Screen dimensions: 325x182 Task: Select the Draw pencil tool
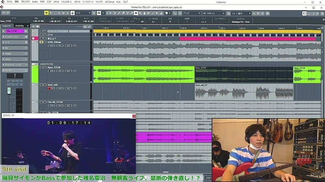(119, 13)
